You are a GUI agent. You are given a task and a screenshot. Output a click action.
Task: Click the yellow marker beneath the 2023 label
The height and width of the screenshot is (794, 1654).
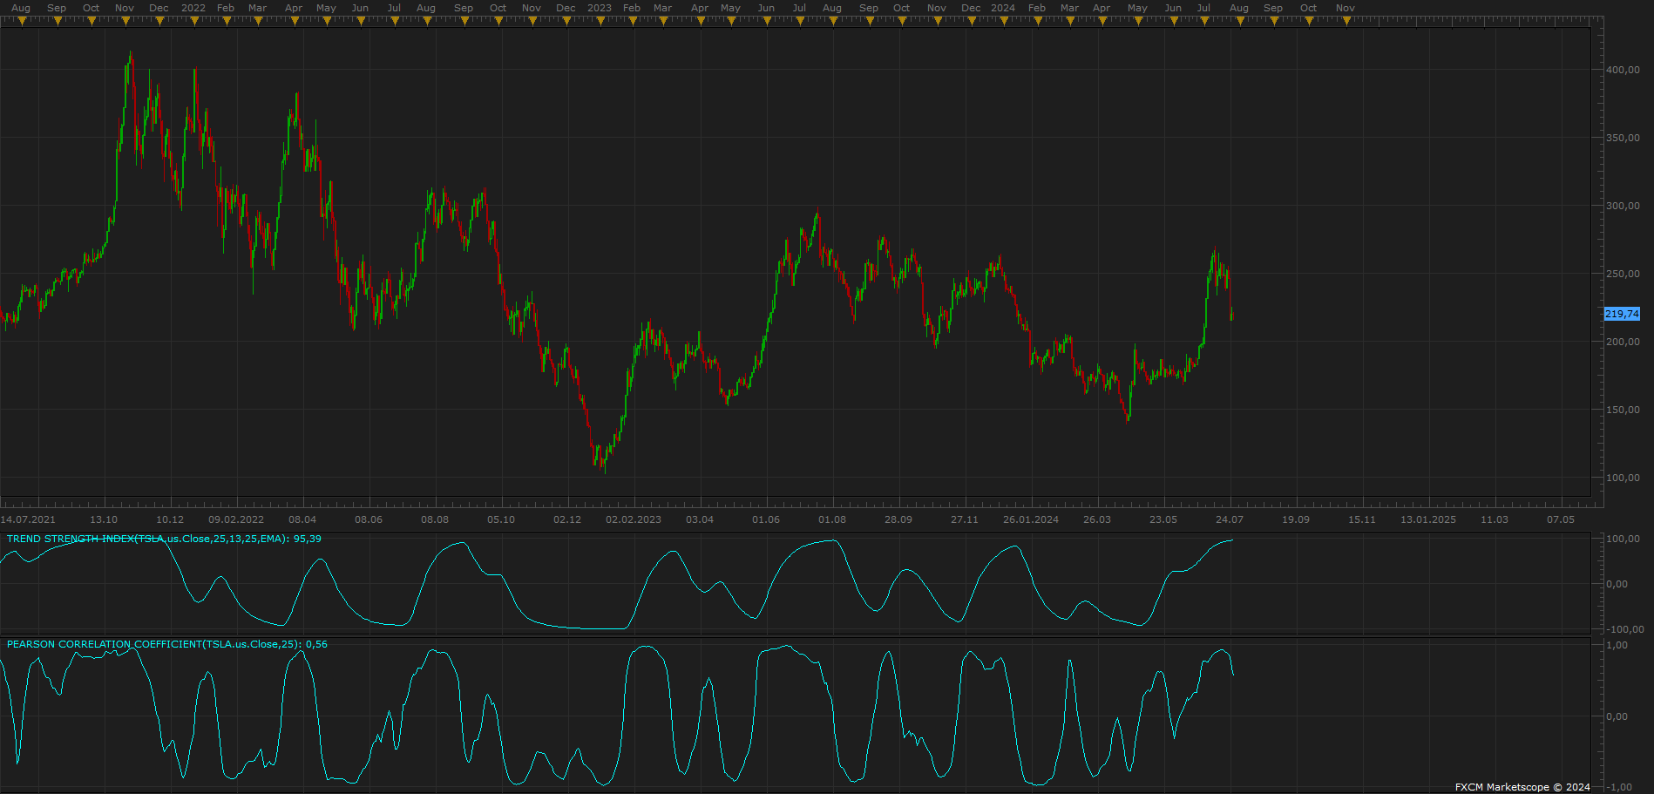[x=600, y=22]
